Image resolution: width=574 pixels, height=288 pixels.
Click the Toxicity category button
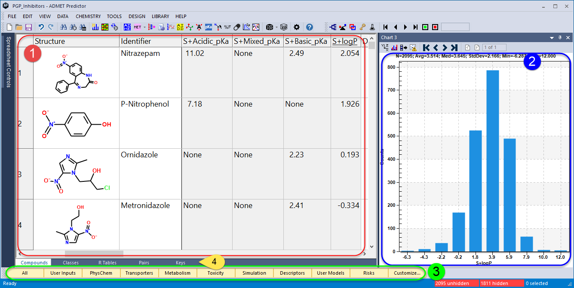(x=215, y=273)
